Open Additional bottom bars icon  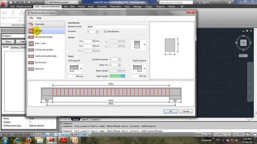coord(31,56)
